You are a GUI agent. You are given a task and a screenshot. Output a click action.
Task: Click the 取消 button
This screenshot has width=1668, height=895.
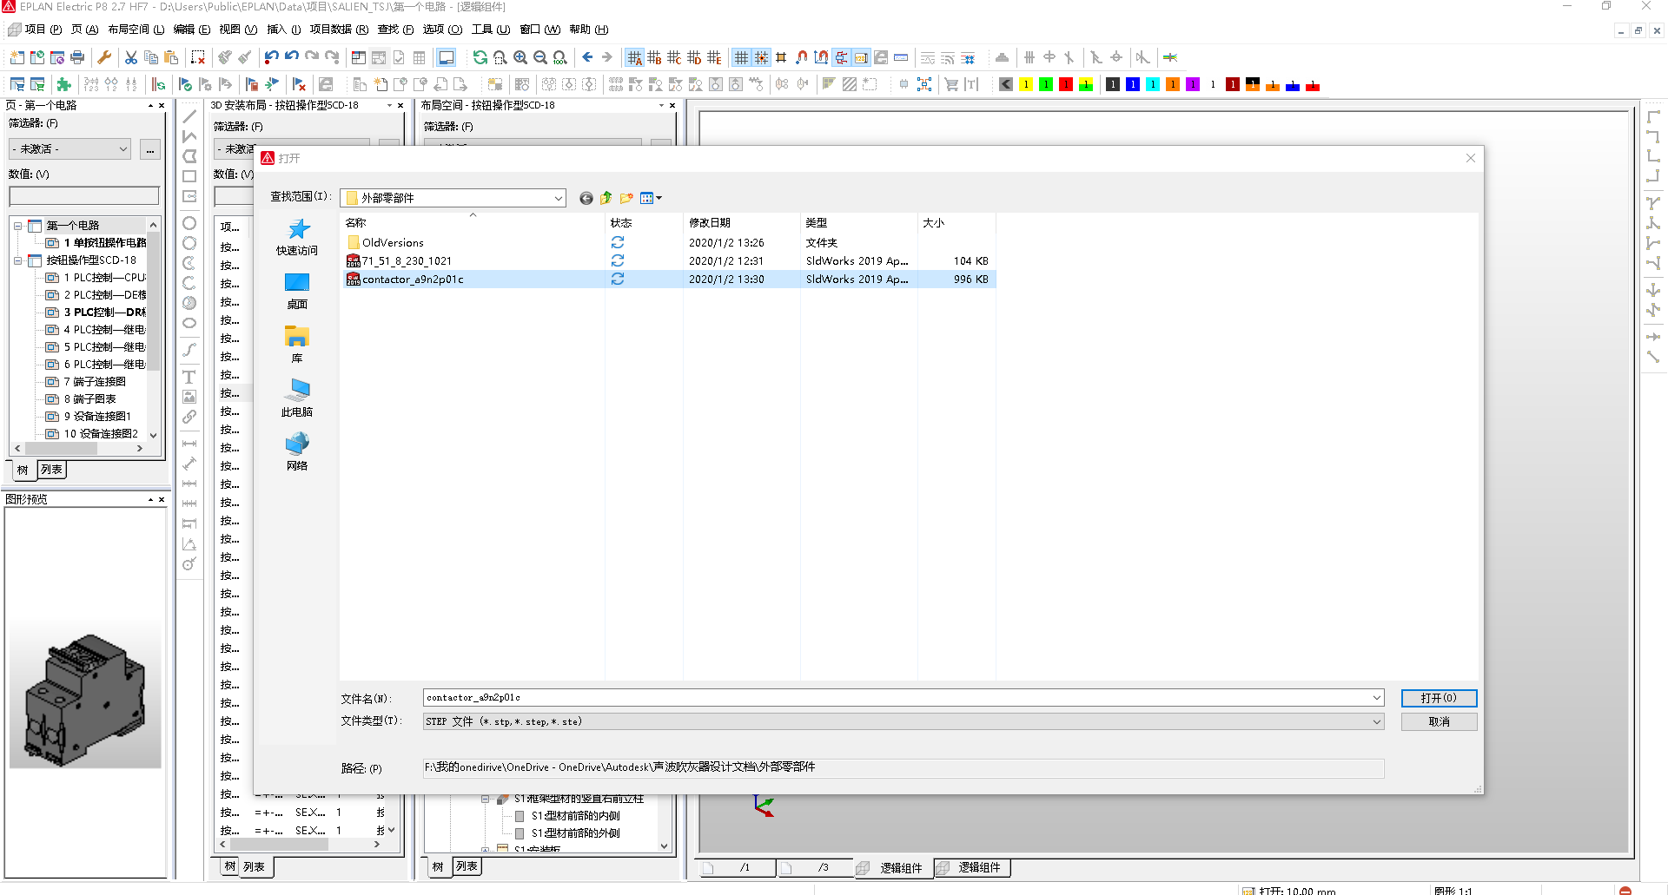1438,721
